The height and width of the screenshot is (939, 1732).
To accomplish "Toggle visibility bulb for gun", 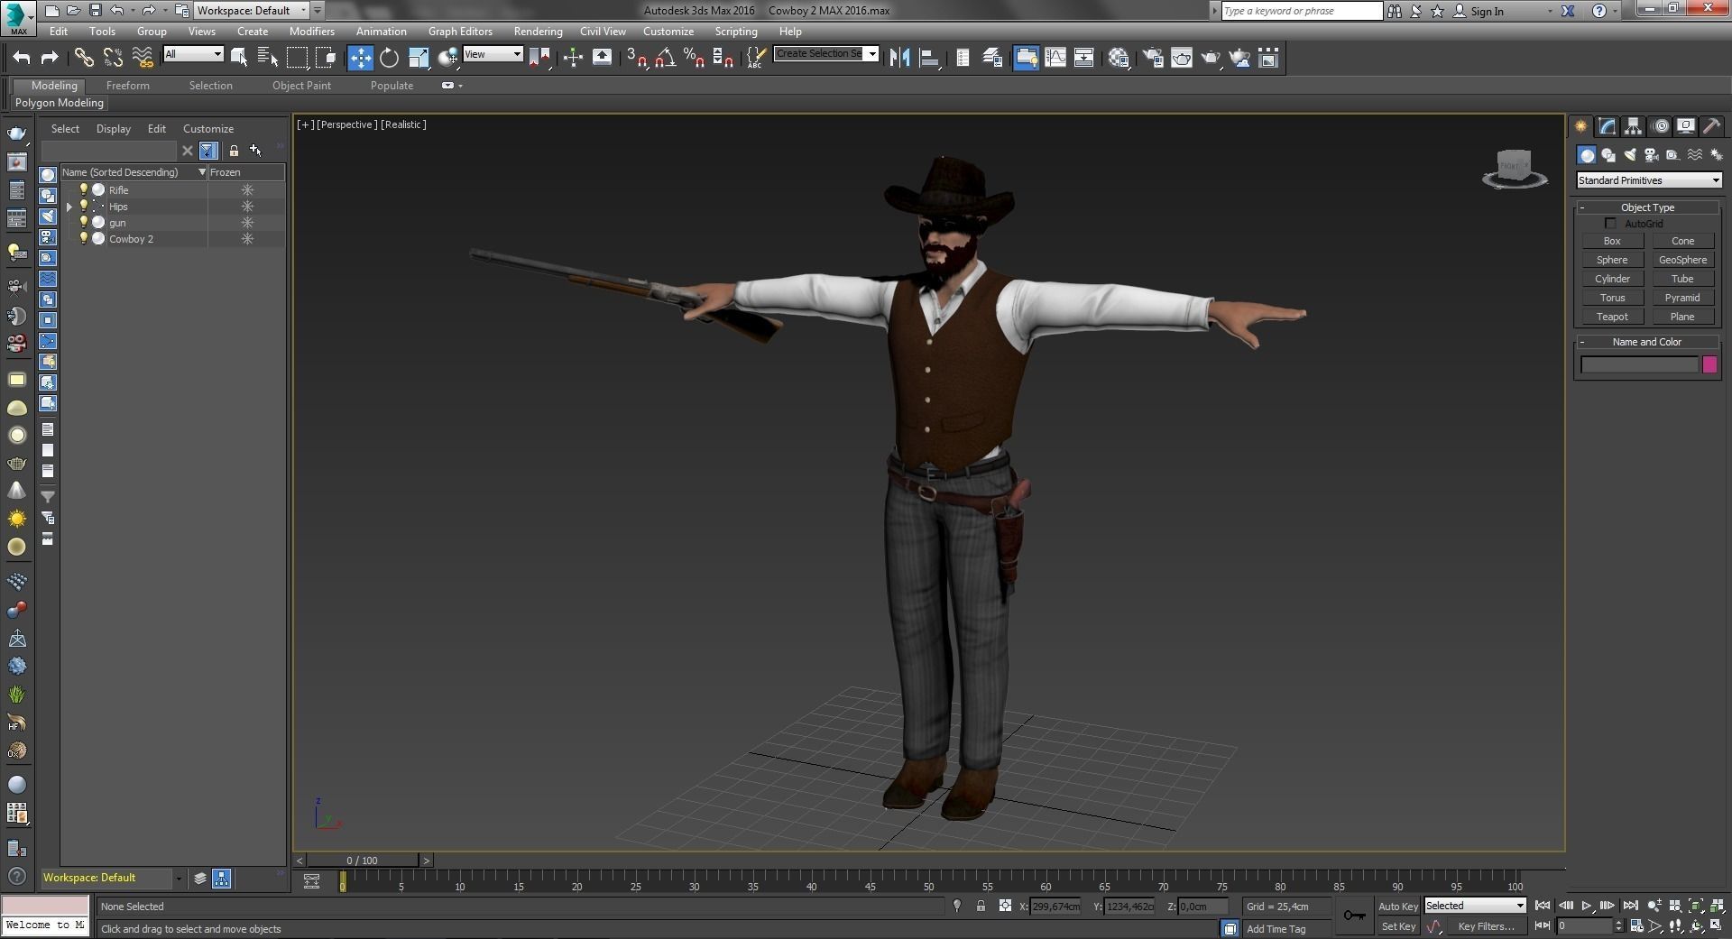I will [x=84, y=222].
